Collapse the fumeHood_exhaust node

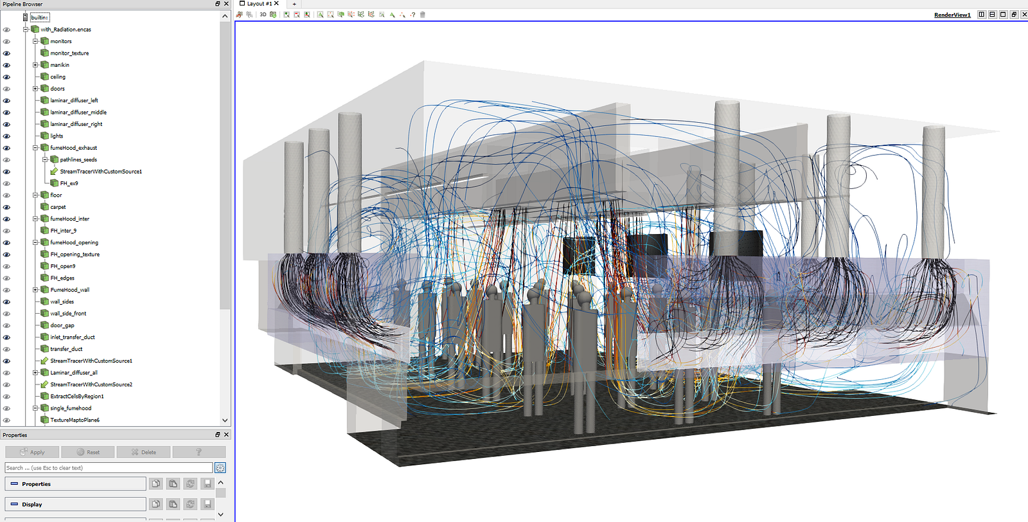[35, 148]
